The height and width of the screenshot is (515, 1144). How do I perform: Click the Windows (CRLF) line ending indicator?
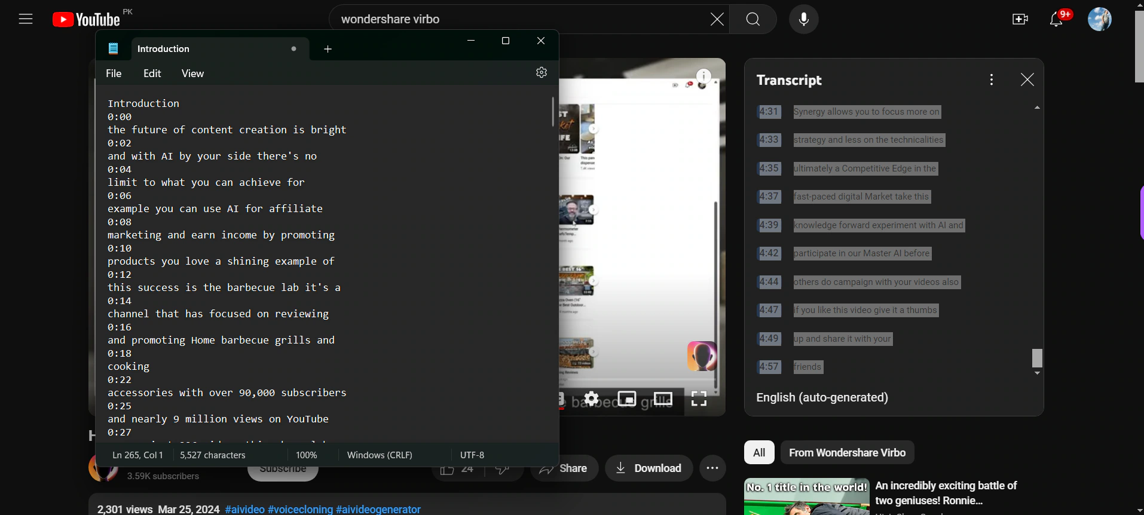point(380,455)
